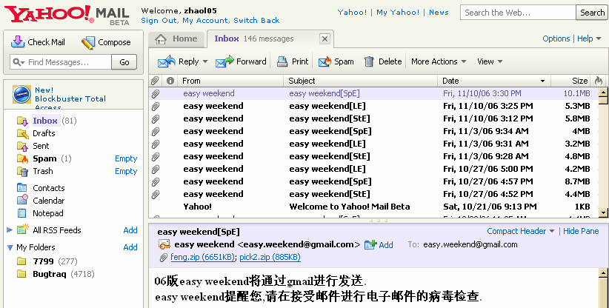
Task: Mark message as Spam in toolbar
Action: [x=325, y=62]
